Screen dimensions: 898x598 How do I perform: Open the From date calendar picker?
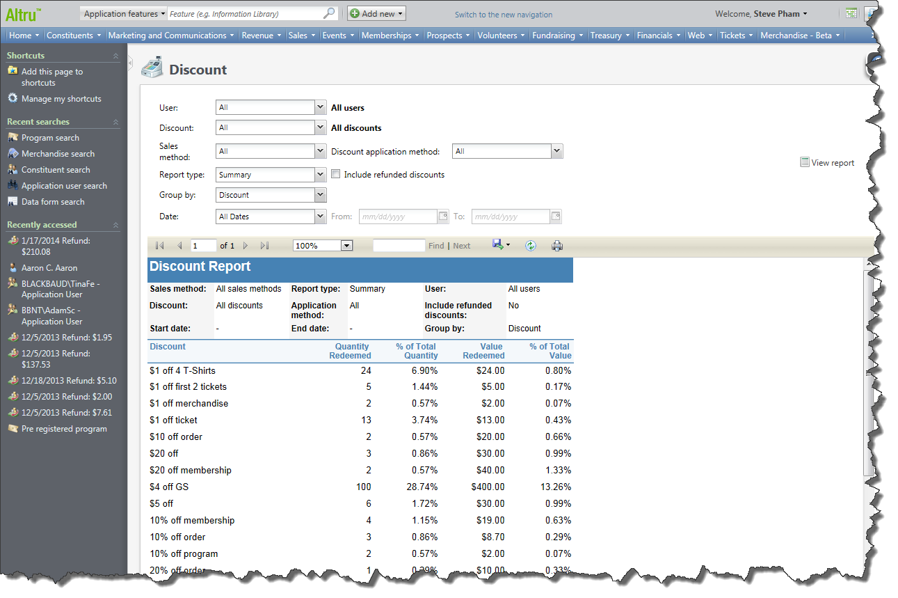point(443,217)
